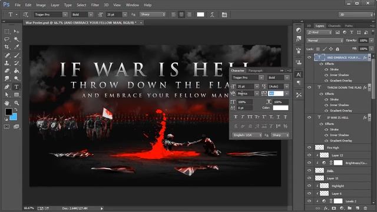Screen dimensions: 377x212
Task: Hide the Fire High layer
Action: pyautogui.click(x=309, y=147)
